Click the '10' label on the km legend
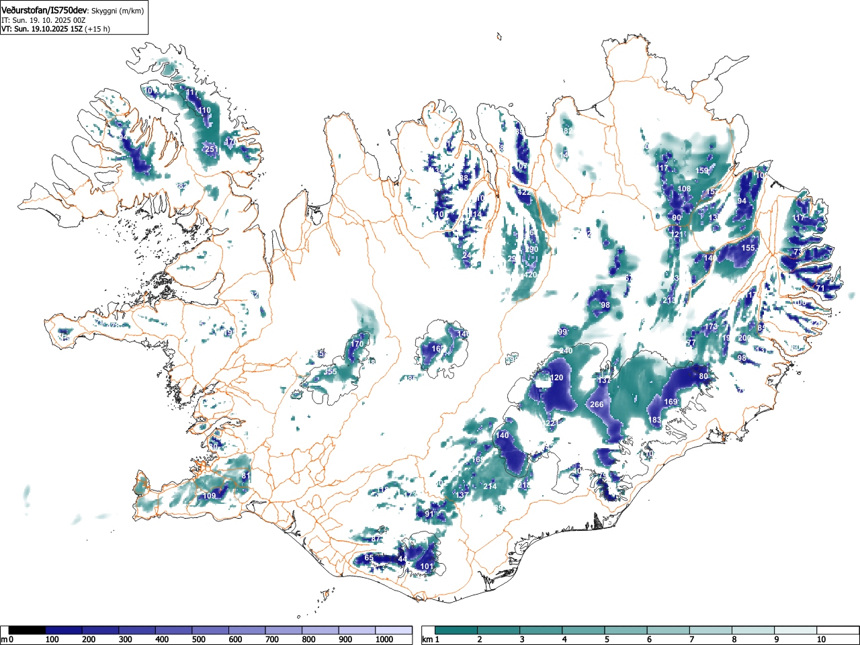This screenshot has height=645, width=860. 821,640
